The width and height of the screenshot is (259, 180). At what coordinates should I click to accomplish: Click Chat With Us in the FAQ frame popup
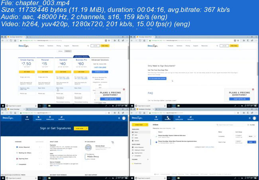click(x=239, y=99)
